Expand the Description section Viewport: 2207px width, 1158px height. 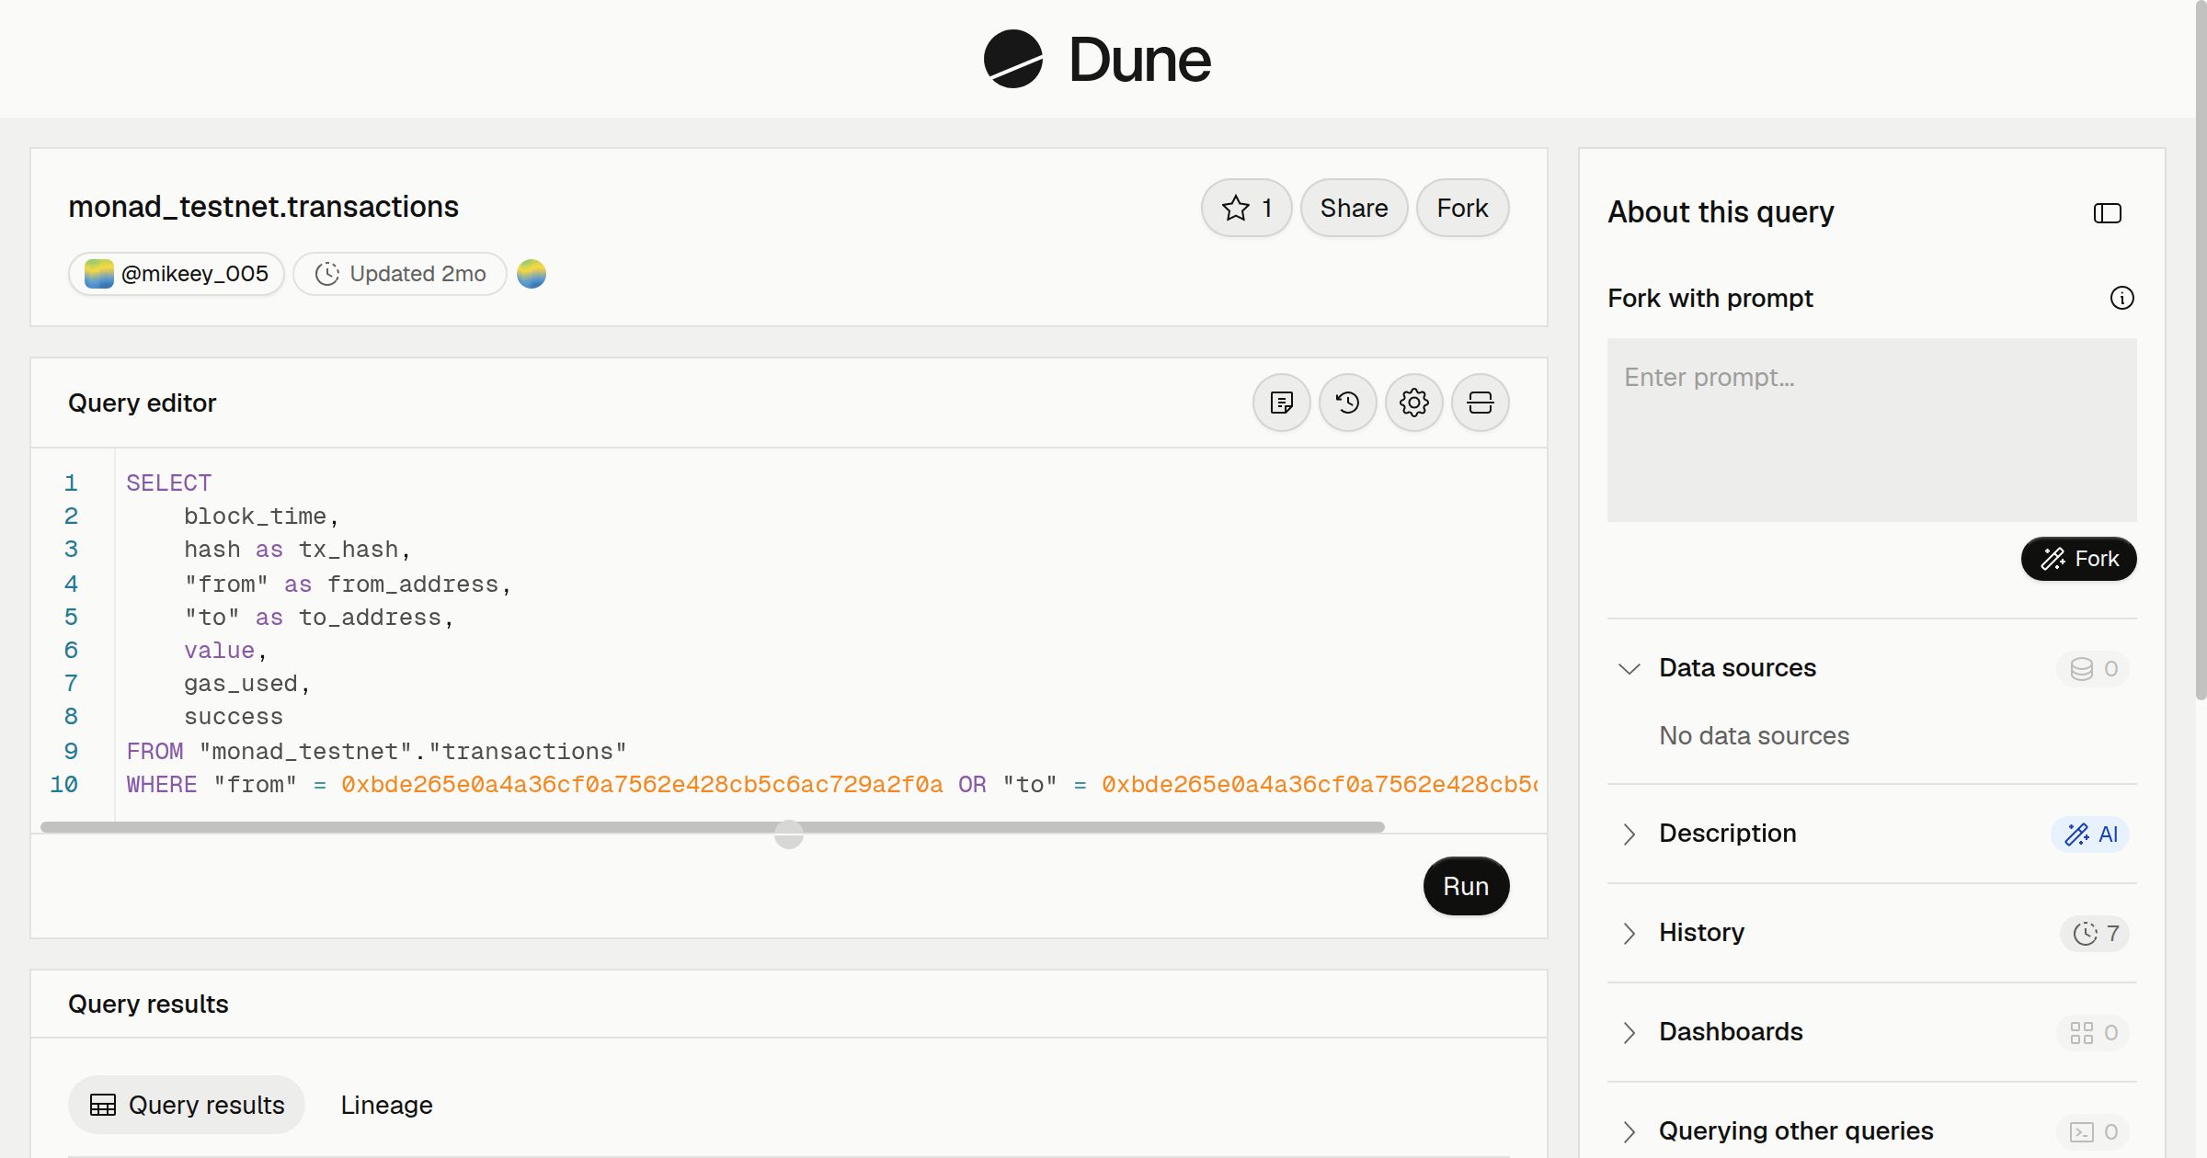pos(1629,834)
